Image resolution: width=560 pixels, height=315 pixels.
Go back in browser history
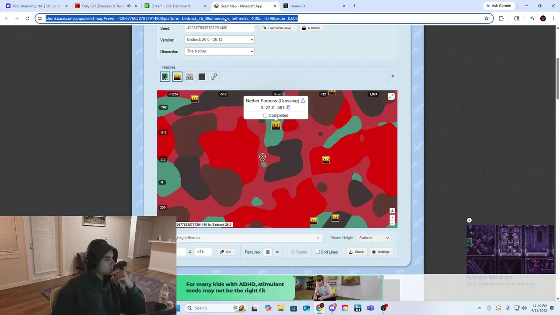point(7,18)
